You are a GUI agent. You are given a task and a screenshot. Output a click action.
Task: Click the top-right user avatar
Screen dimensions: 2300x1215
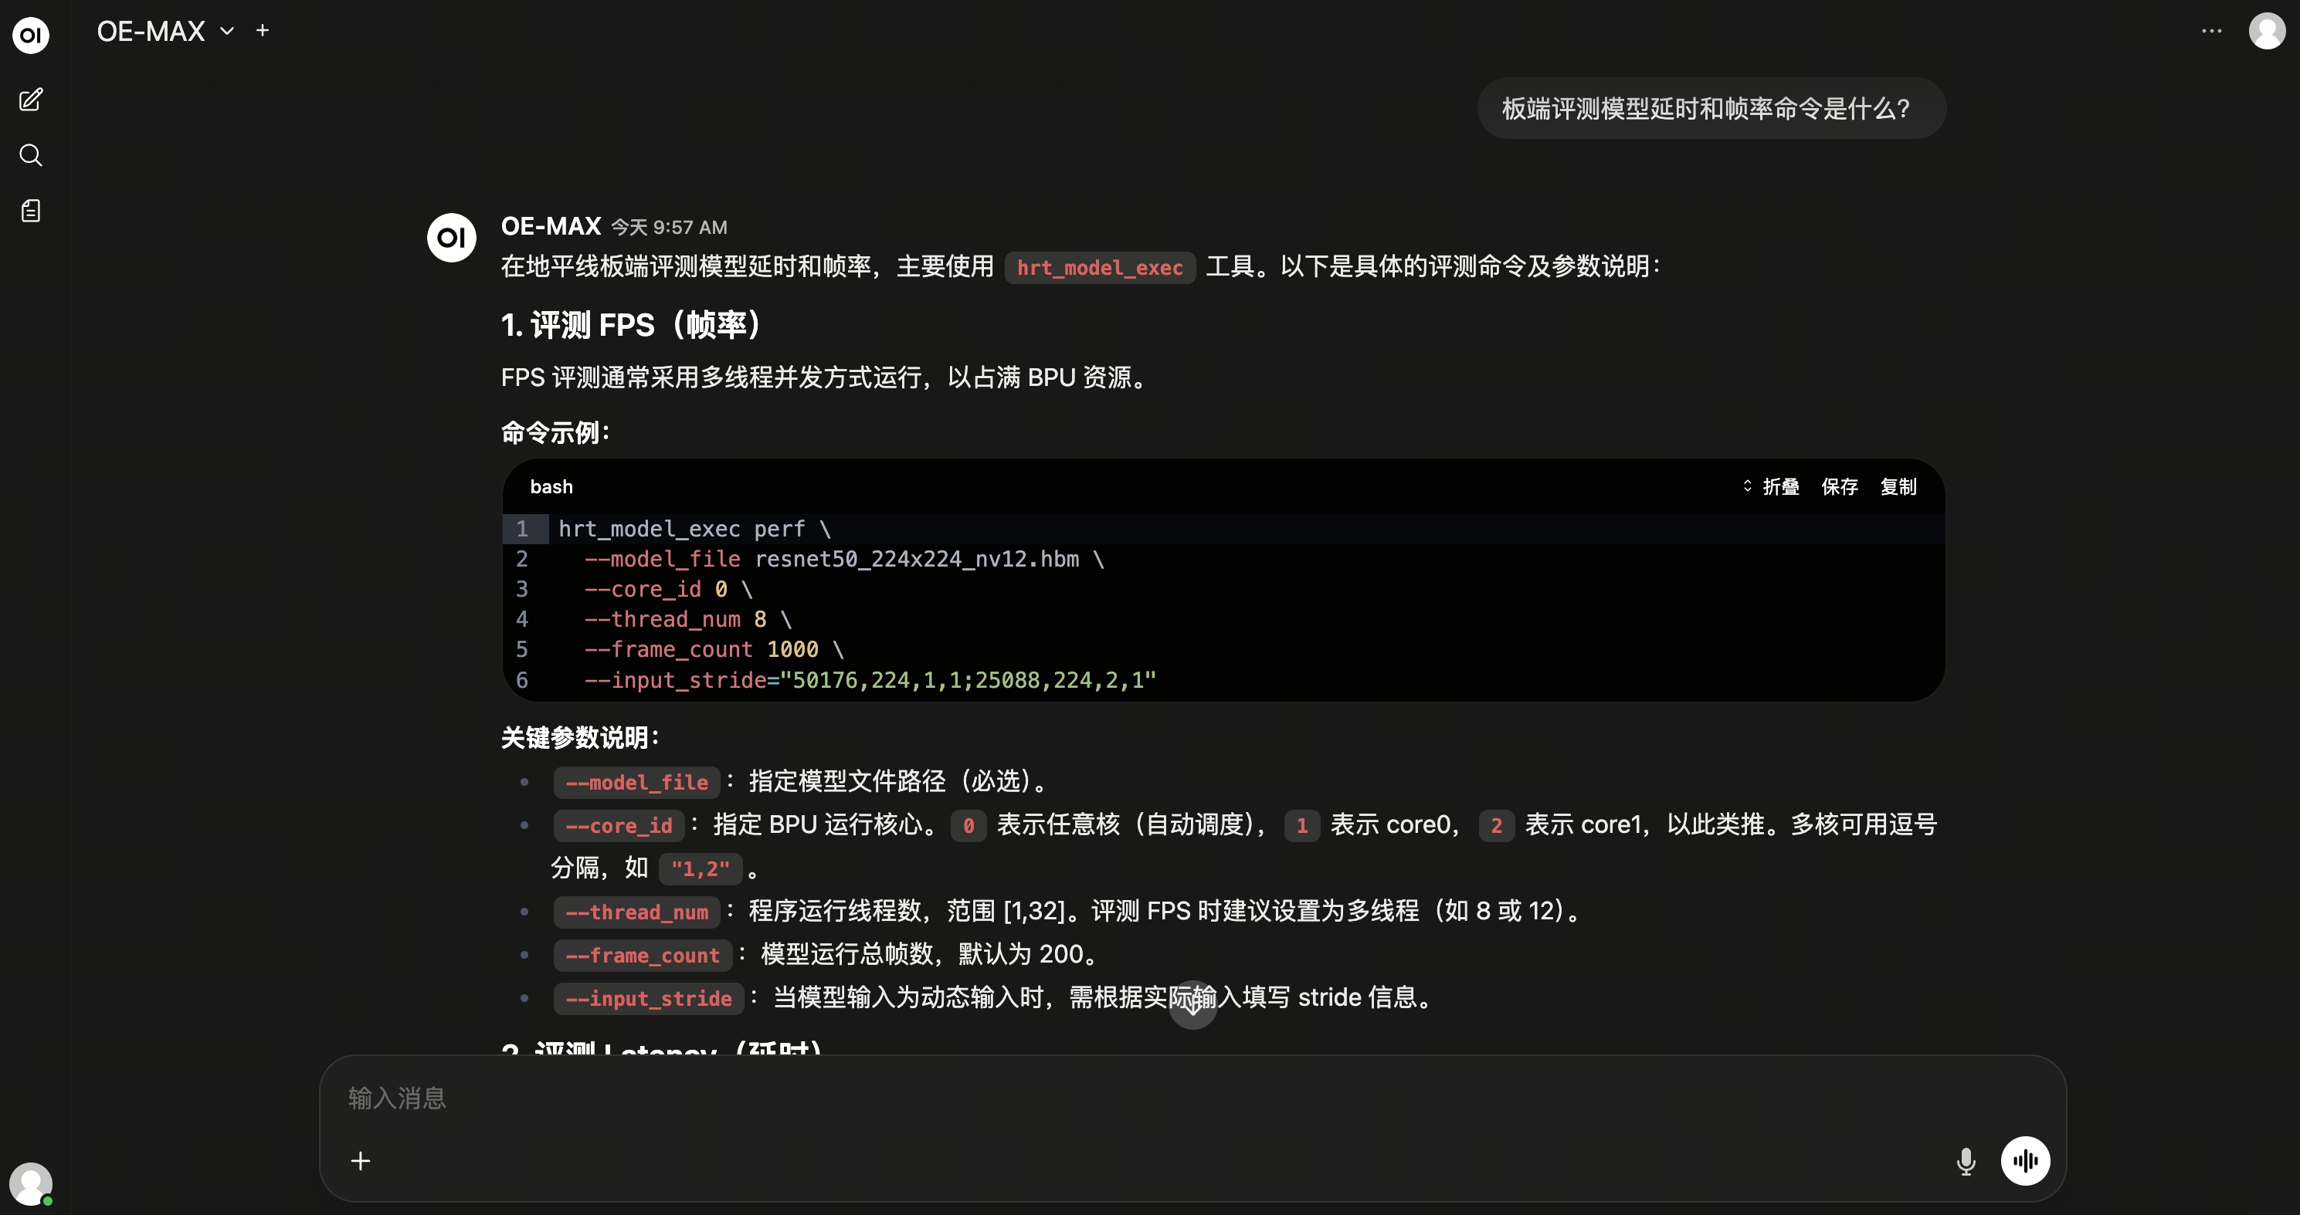coord(2266,31)
